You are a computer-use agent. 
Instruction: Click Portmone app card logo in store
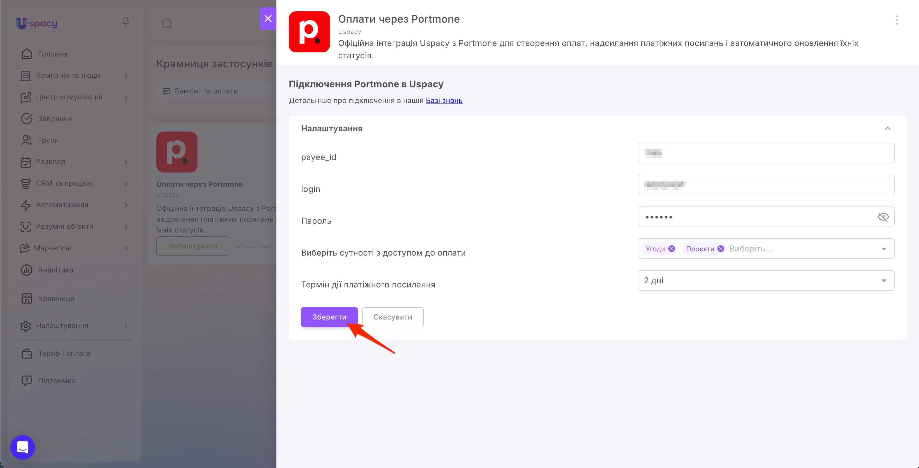point(177,152)
